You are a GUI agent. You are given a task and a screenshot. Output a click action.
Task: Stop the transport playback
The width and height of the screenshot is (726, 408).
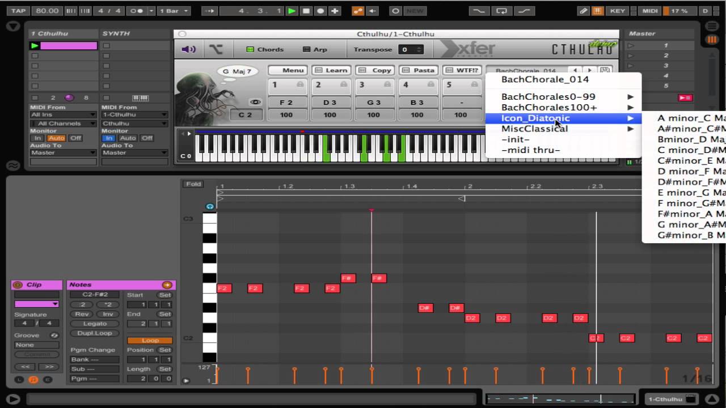tap(306, 11)
